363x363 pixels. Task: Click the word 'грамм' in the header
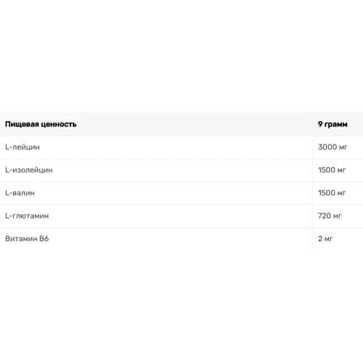[336, 124]
